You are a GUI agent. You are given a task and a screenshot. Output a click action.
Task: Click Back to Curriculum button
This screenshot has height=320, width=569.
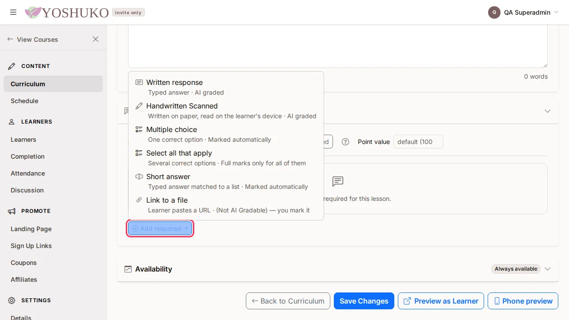click(288, 301)
